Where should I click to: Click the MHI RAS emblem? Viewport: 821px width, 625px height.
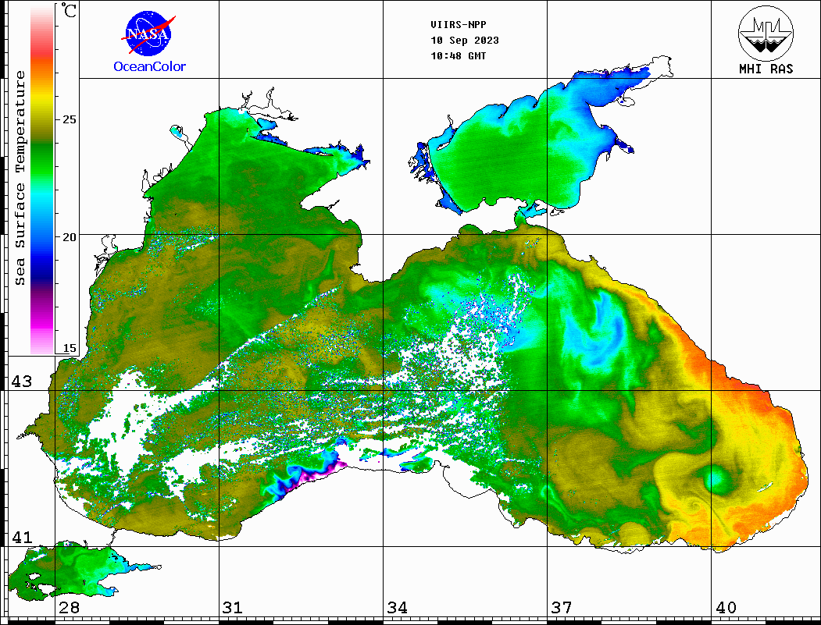pos(766,33)
